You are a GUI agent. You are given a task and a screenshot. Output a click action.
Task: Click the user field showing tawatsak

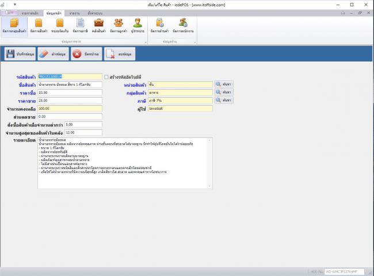tap(180, 109)
